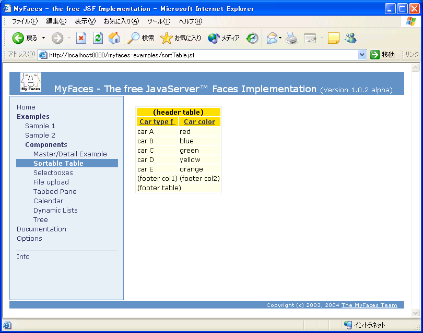The height and width of the screenshot is (333, 423).
Task: Click the Favorites star toolbar button
Action: pos(181,38)
